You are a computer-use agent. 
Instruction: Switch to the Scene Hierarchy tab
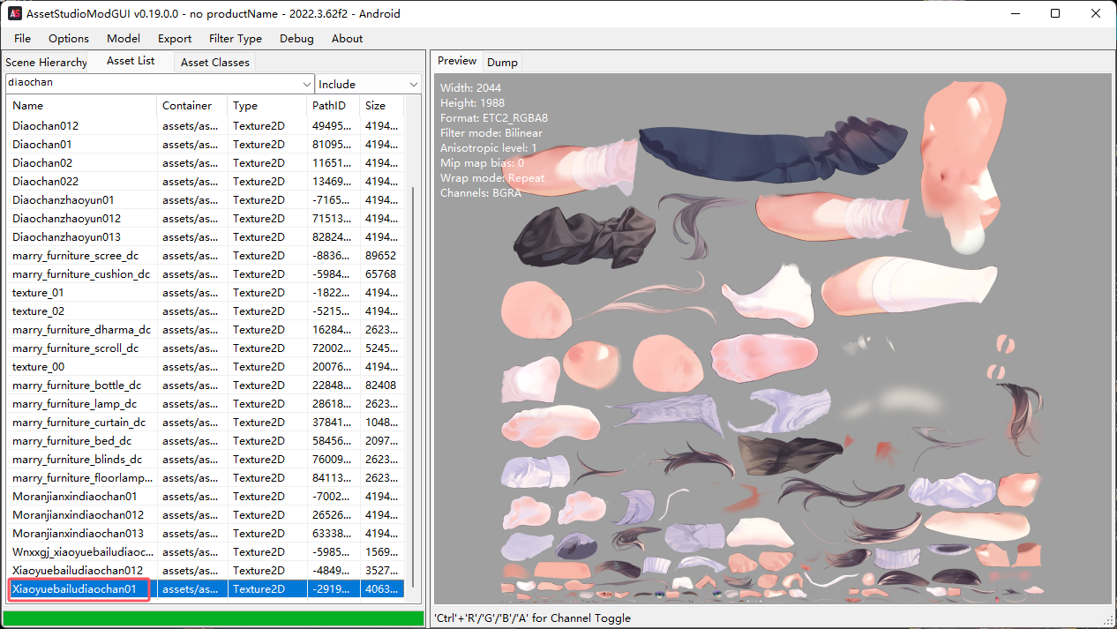point(46,63)
